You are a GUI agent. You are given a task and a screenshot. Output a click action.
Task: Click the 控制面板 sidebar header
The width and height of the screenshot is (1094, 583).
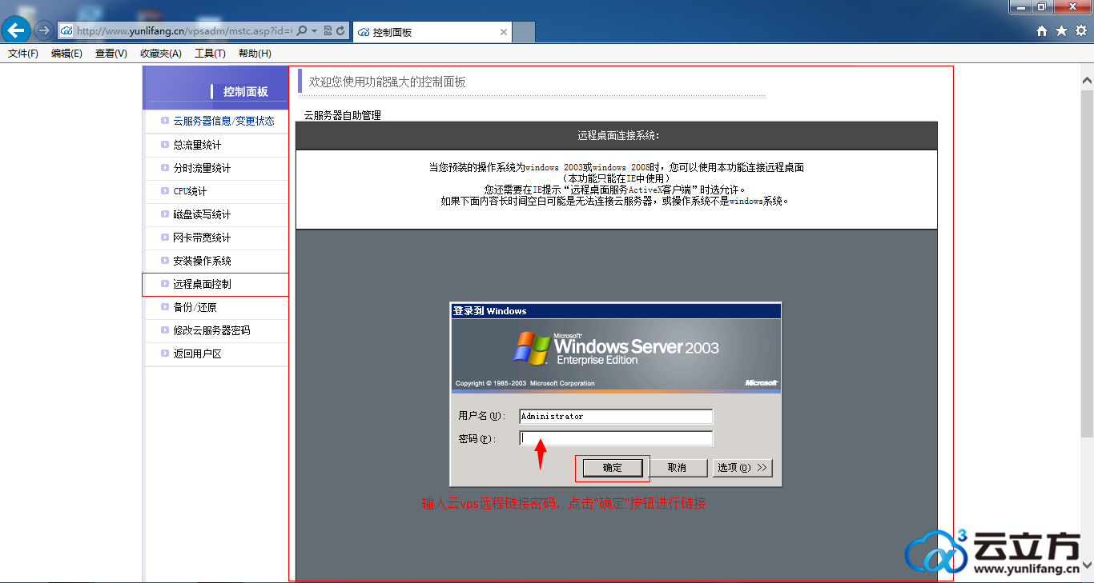coord(215,88)
